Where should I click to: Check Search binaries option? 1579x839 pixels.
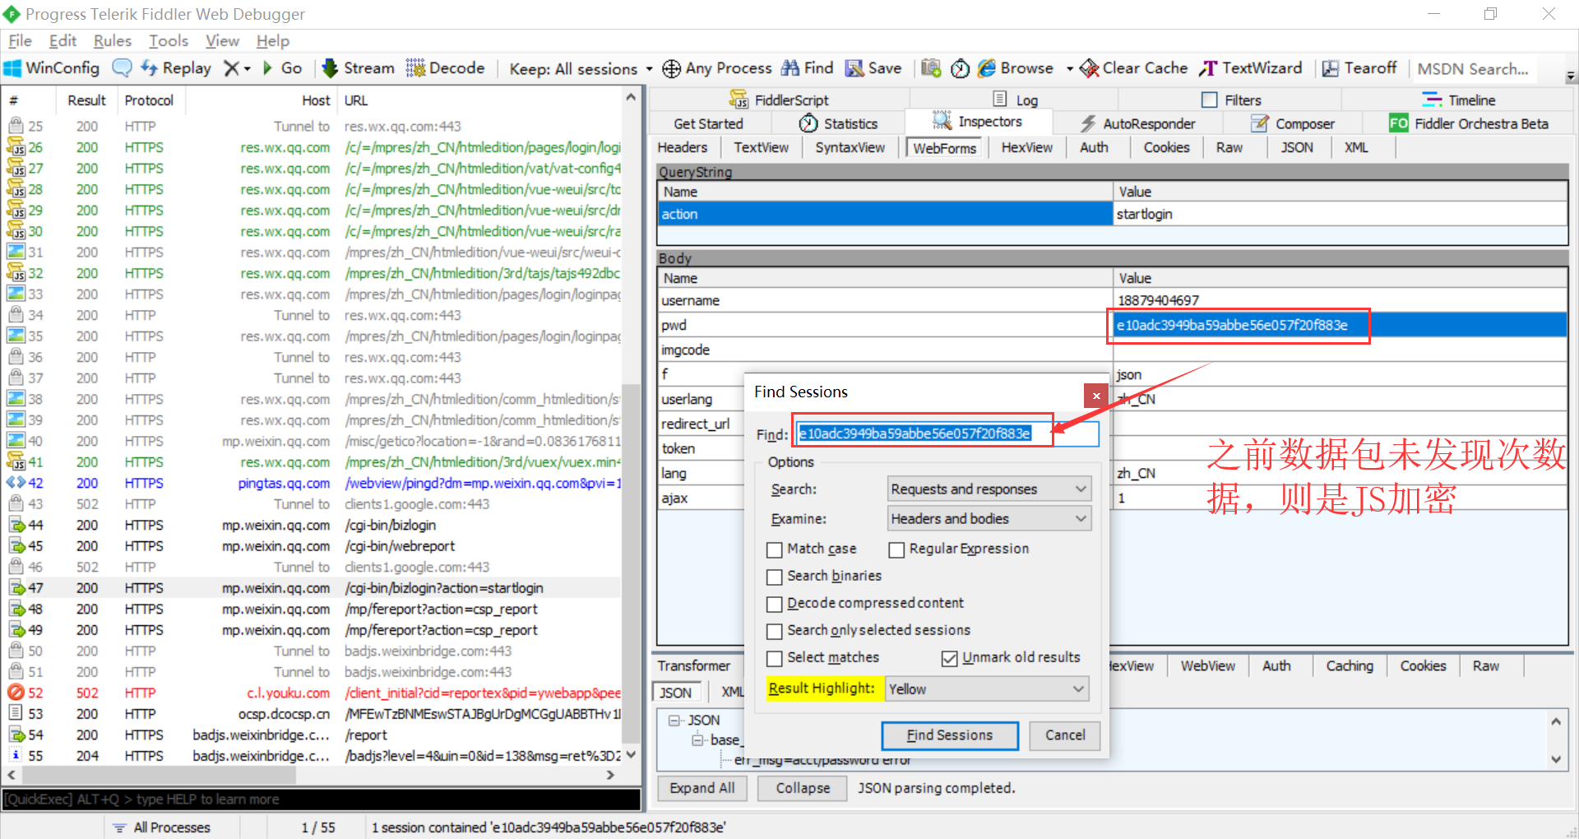(x=774, y=577)
